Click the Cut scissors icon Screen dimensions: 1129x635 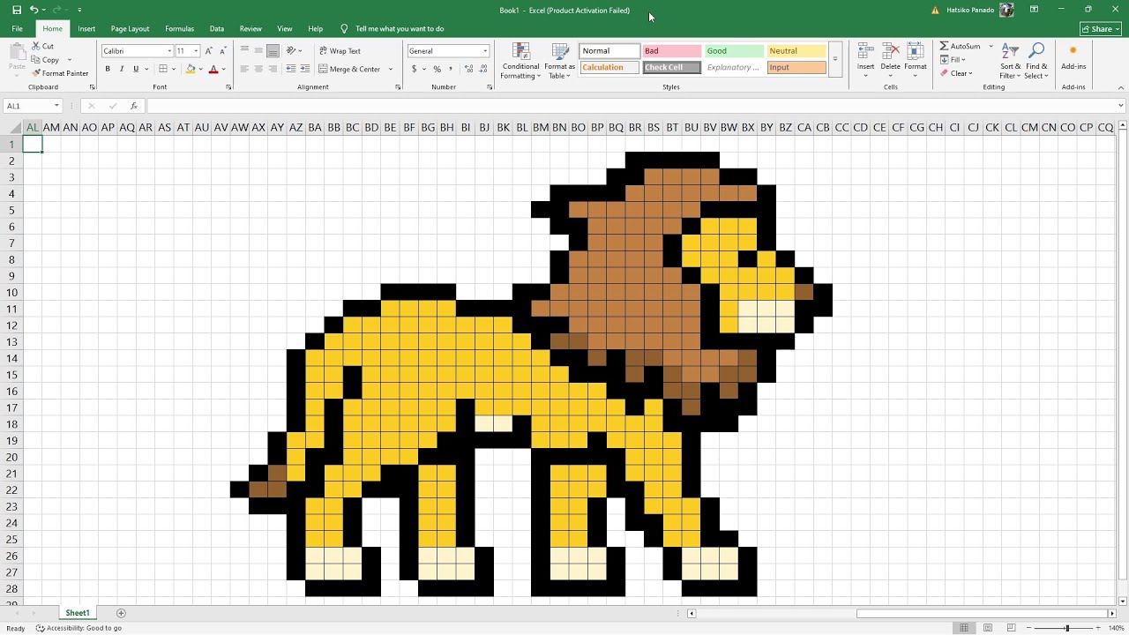(36, 46)
